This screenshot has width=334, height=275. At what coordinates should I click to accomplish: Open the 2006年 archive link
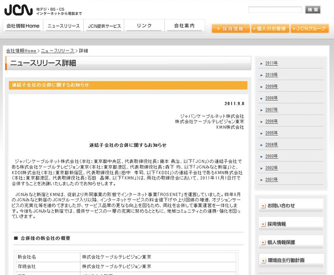click(272, 121)
